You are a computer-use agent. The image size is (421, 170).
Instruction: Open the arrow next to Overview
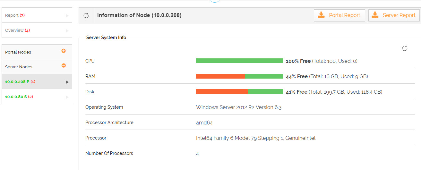point(67,31)
